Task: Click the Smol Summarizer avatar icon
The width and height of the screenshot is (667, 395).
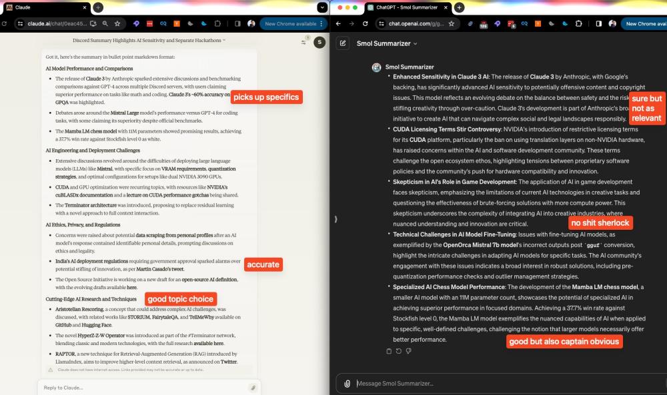Action: 376,67
